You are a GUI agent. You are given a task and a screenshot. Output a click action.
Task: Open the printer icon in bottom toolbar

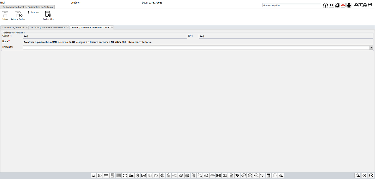click(x=187, y=176)
